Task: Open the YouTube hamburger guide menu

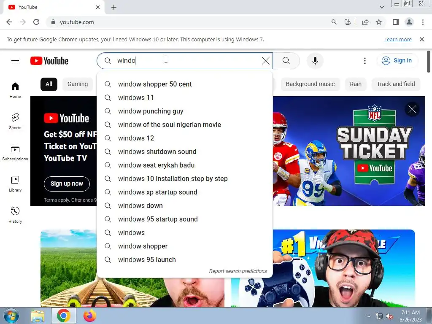Action: click(x=15, y=61)
